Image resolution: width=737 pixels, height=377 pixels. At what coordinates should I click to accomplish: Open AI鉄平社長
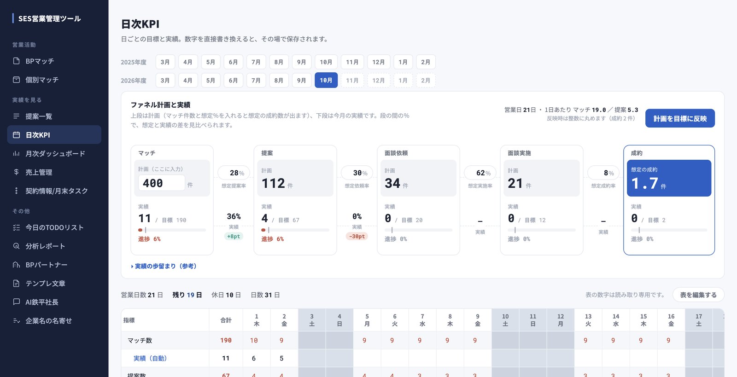click(54, 302)
